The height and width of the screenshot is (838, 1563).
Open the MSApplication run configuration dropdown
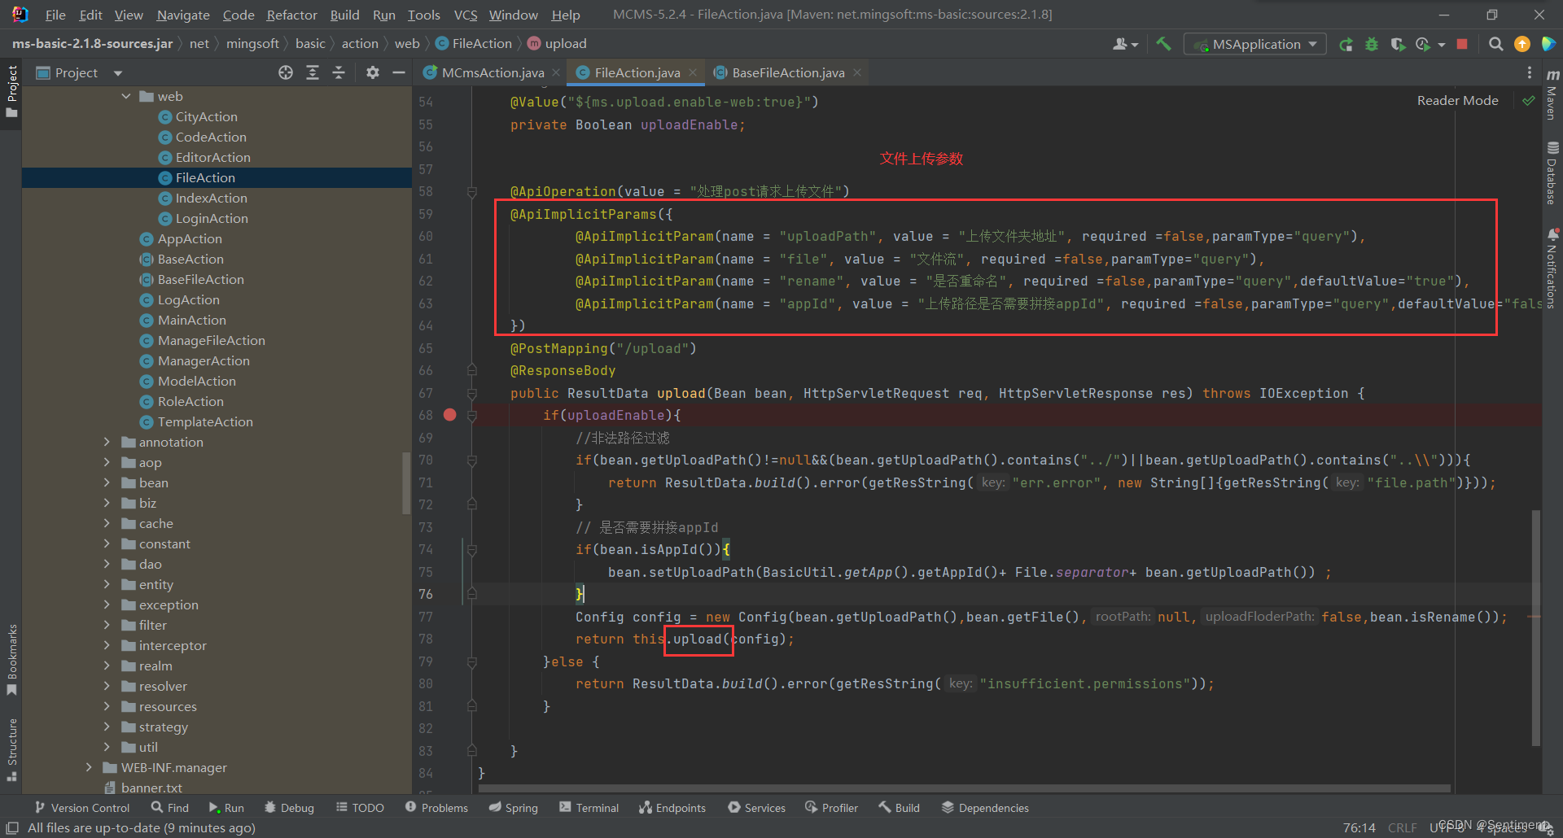point(1255,44)
